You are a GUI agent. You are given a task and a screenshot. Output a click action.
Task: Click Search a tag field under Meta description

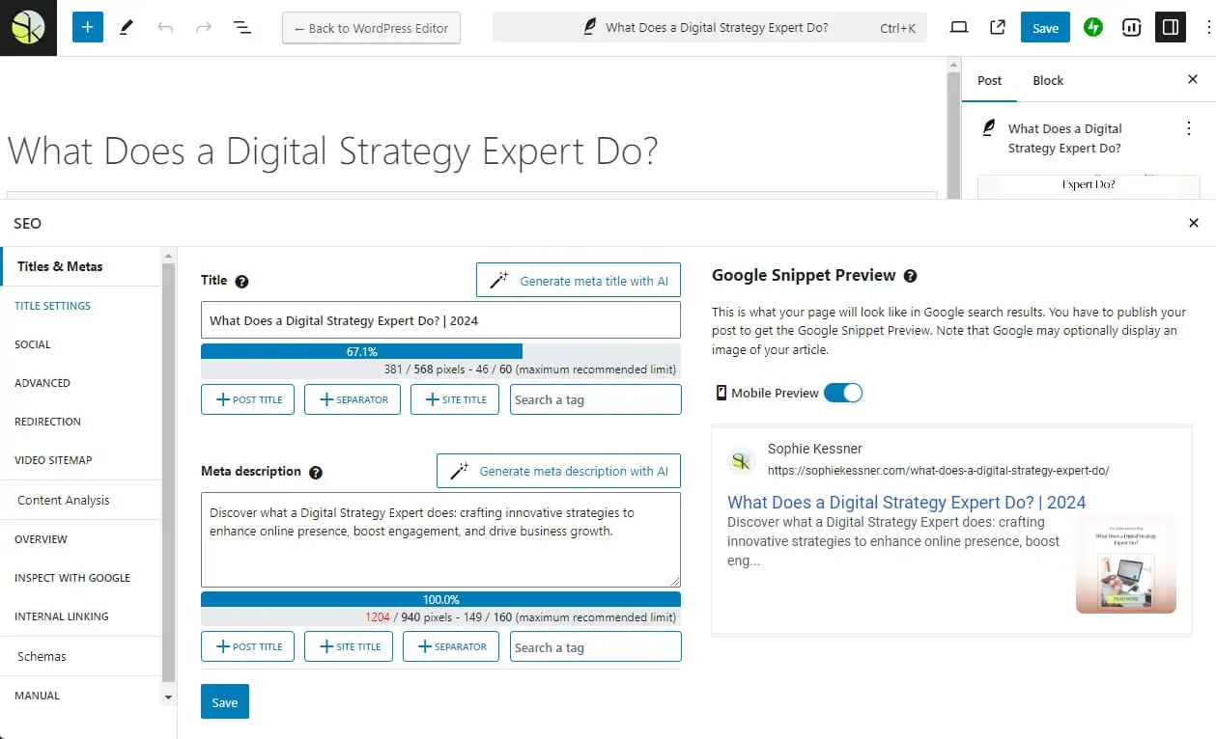pyautogui.click(x=595, y=646)
